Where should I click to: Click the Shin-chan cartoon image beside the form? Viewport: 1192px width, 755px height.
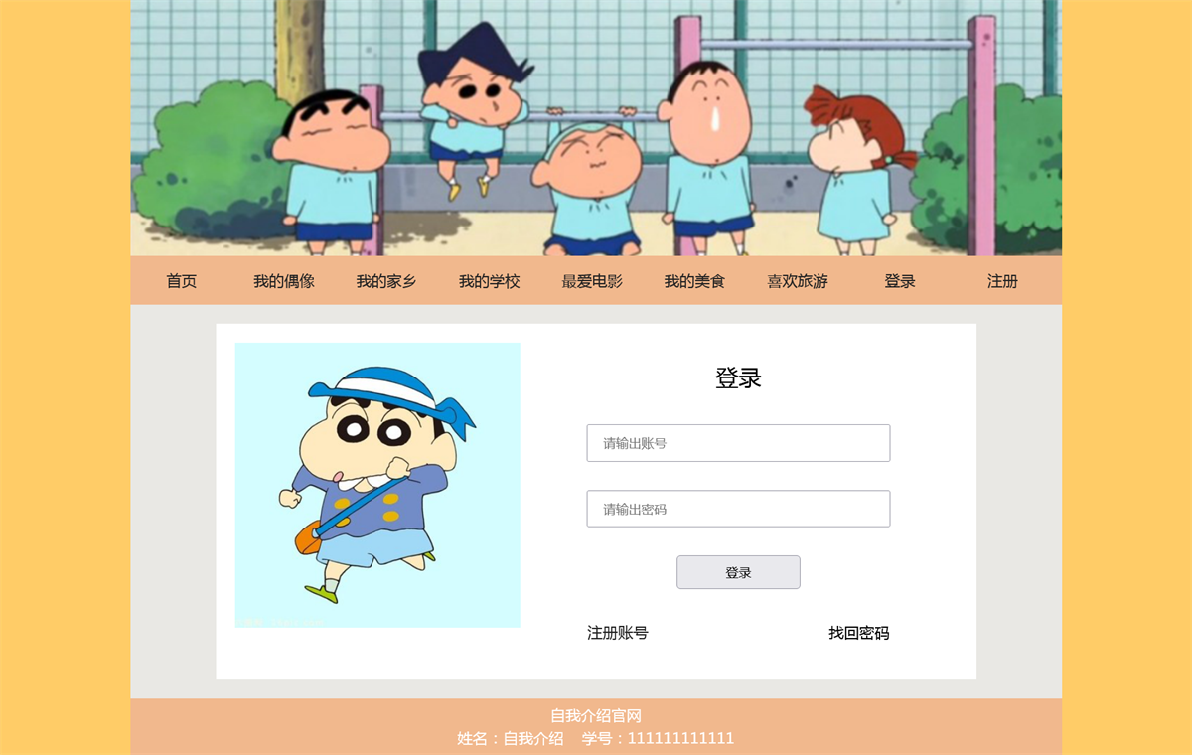tap(377, 485)
